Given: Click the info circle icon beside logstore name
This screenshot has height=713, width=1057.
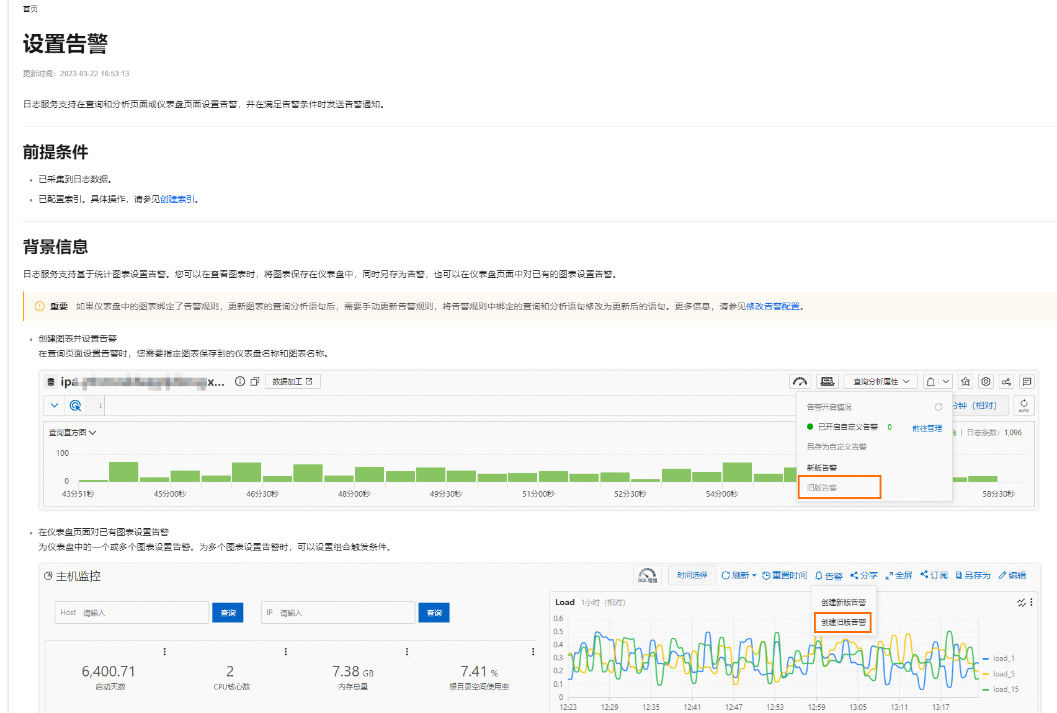Looking at the screenshot, I should pyautogui.click(x=240, y=382).
